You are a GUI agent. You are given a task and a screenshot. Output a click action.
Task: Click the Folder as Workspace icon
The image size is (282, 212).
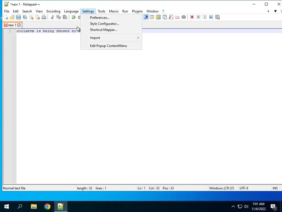pyautogui.click(x=177, y=17)
